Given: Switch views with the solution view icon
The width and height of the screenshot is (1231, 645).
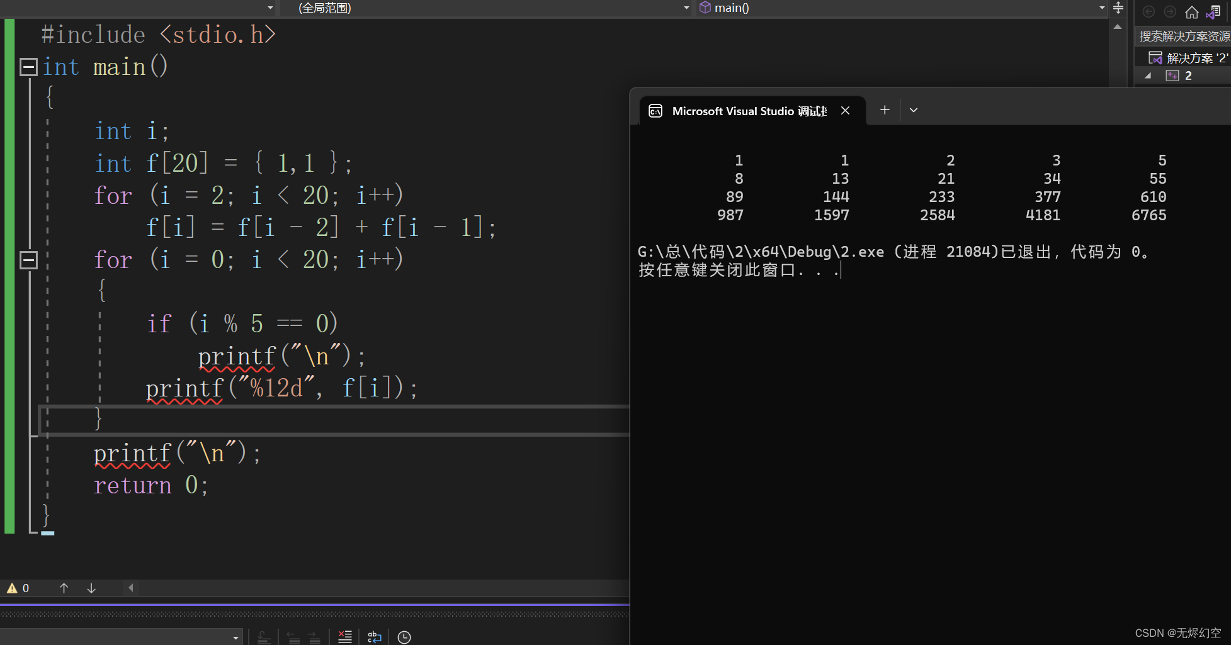Looking at the screenshot, I should click(1213, 12).
